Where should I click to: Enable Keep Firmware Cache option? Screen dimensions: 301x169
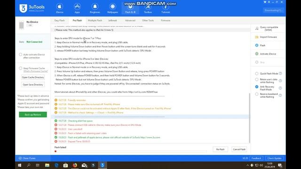[x=21, y=68]
